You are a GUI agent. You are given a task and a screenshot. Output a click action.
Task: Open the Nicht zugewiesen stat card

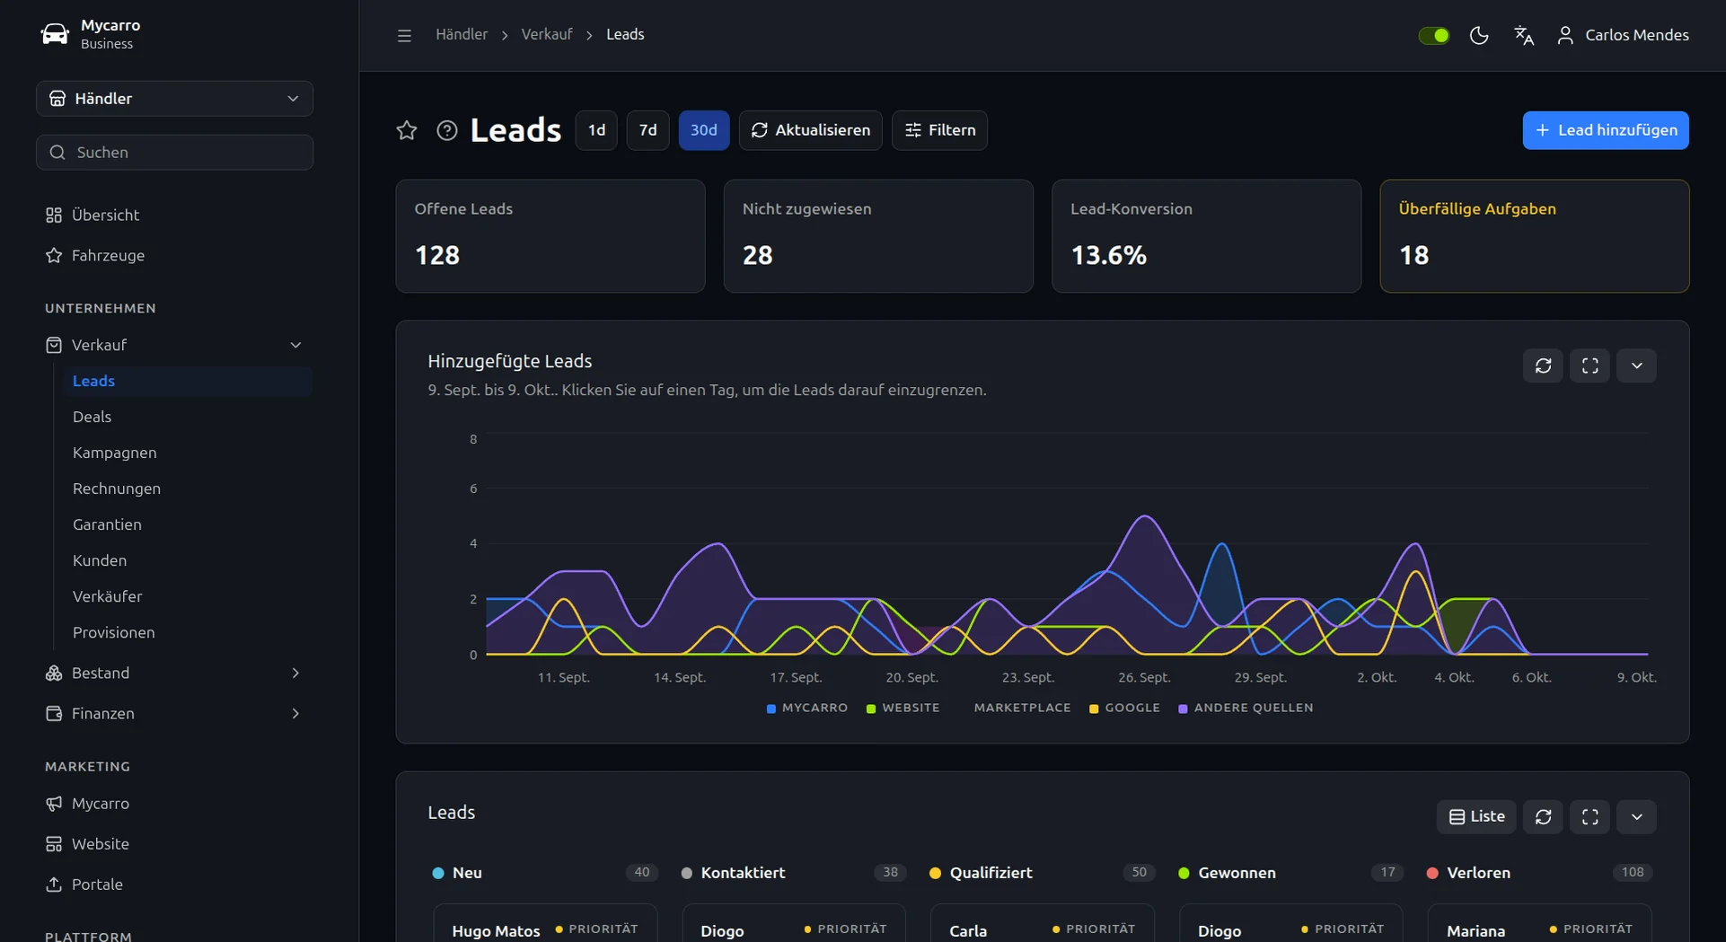878,236
